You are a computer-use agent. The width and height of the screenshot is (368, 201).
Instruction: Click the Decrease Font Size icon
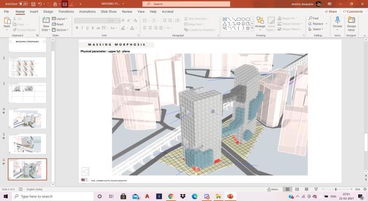[x=129, y=20]
